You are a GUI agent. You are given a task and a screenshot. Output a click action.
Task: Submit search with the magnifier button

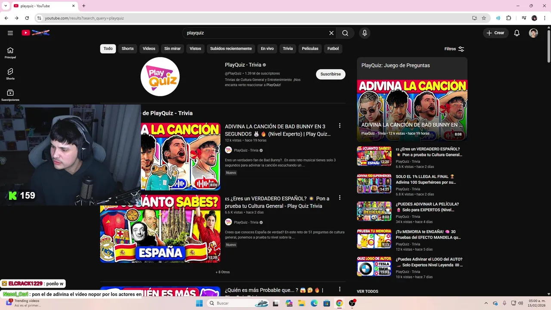(345, 33)
